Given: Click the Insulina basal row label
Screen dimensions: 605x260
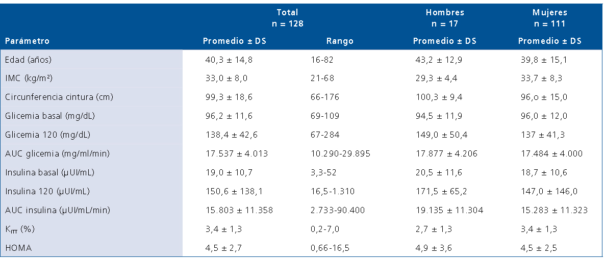Looking at the screenshot, I should [49, 172].
